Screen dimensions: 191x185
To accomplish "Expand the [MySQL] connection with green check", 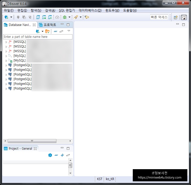I will click(6, 61).
